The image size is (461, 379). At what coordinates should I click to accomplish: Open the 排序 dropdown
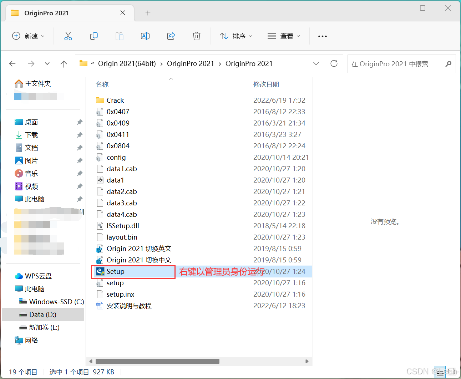[x=236, y=36]
